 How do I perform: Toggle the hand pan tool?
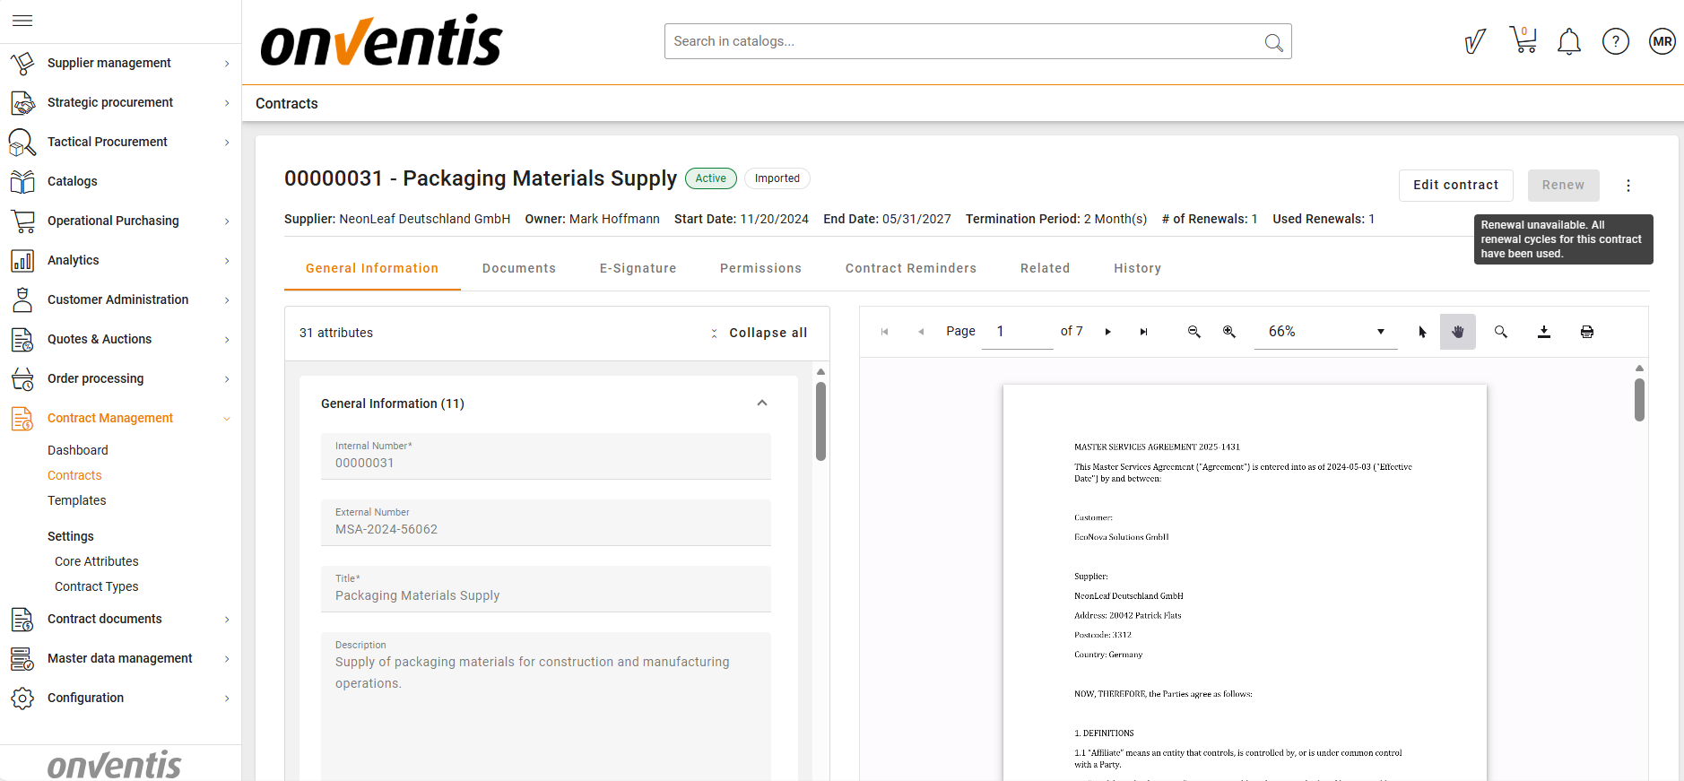[1457, 332]
